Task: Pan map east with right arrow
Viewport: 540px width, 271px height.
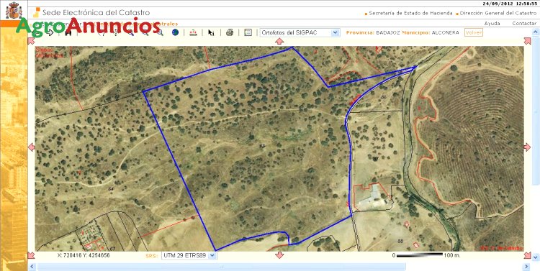Action: pyautogui.click(x=527, y=147)
